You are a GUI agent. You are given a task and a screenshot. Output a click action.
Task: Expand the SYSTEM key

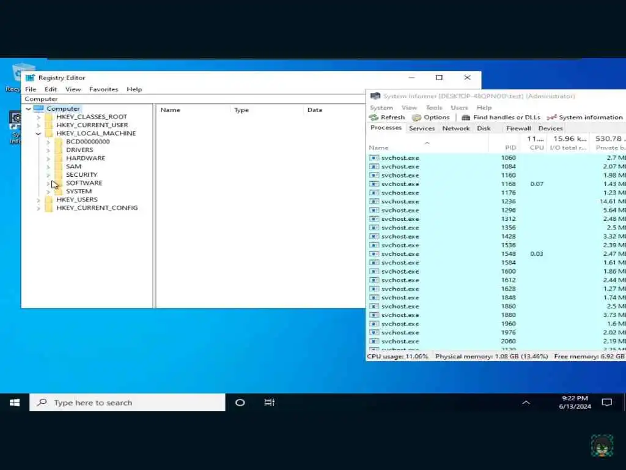[48, 192]
